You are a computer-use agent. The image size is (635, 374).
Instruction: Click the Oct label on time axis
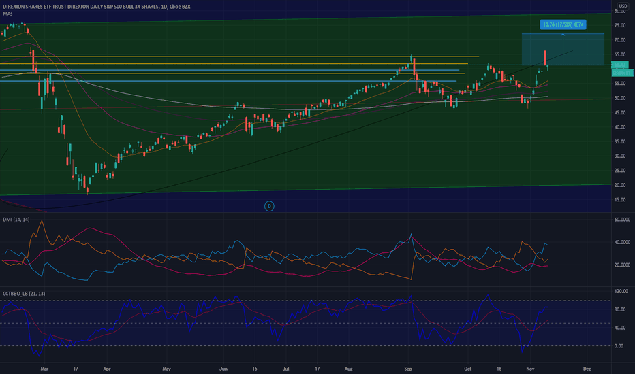click(468, 369)
